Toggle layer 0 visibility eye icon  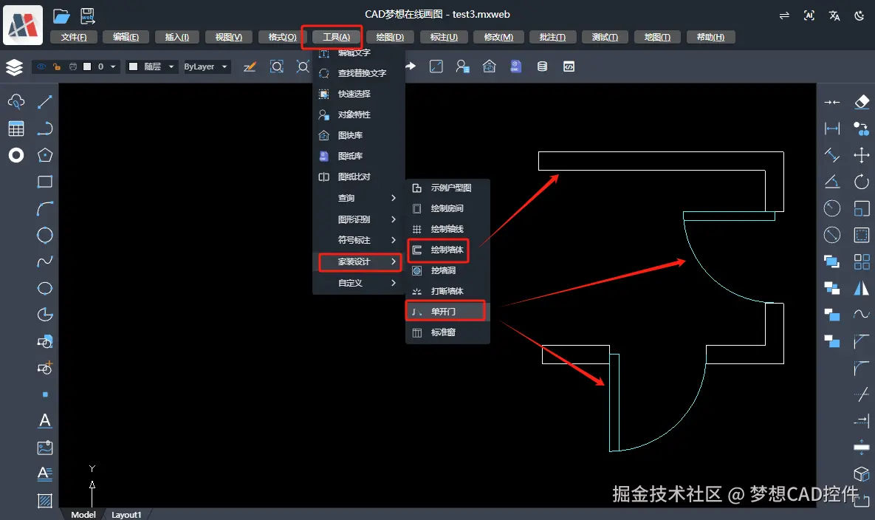(41, 67)
